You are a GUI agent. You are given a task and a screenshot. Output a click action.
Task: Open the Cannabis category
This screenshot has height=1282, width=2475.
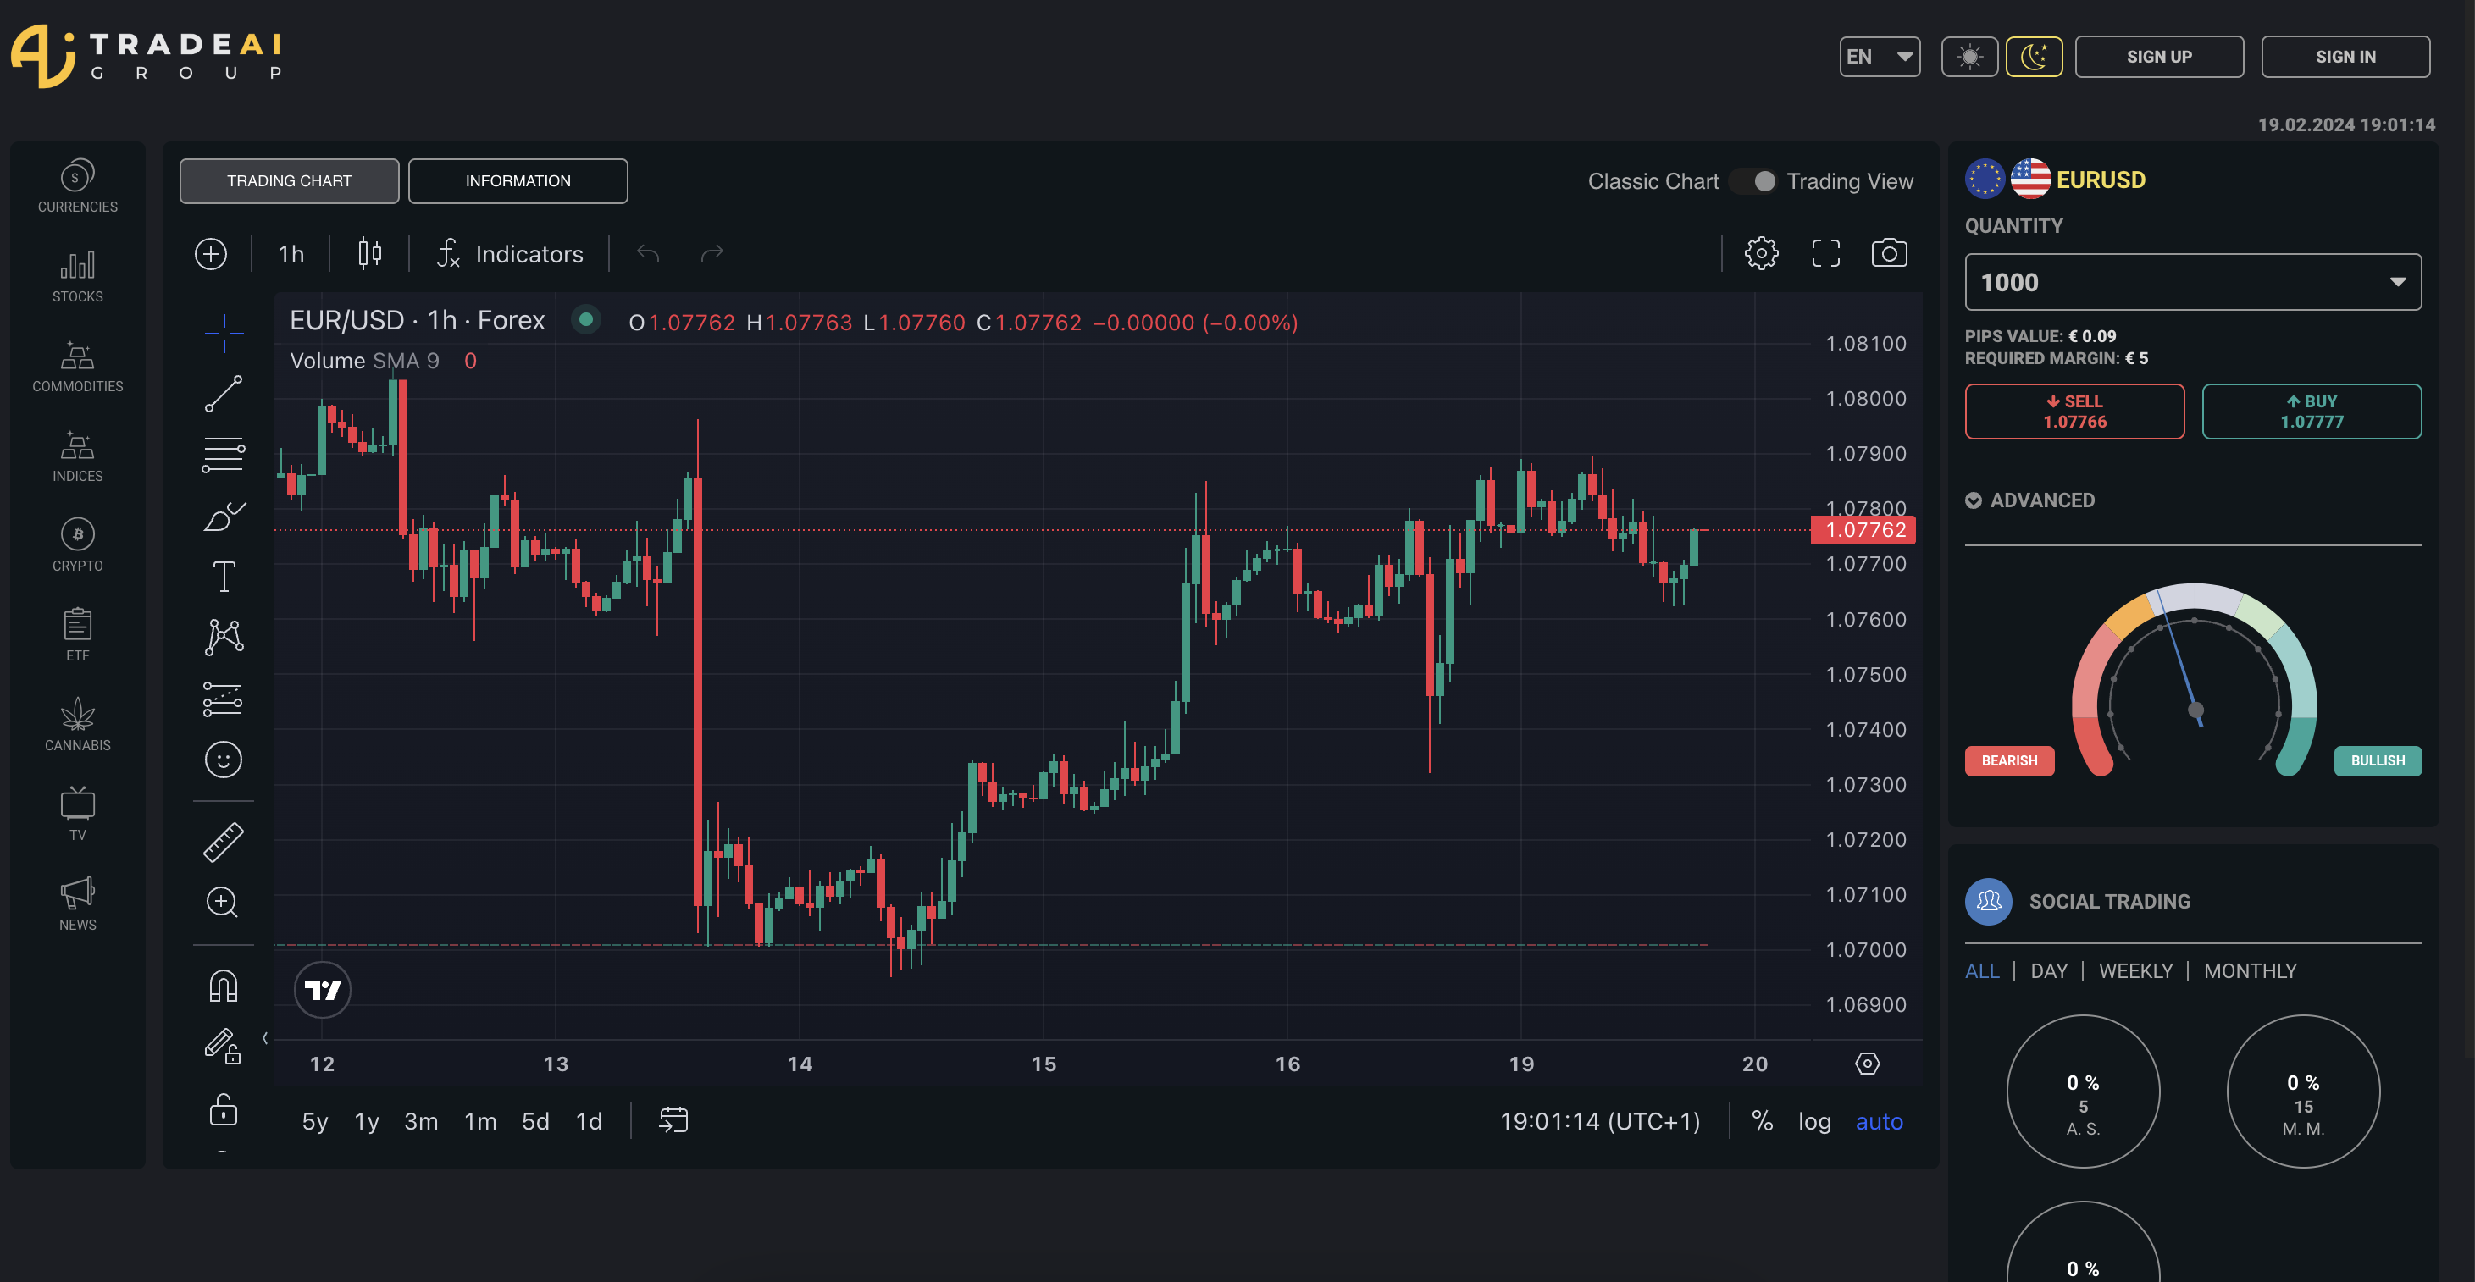(78, 725)
